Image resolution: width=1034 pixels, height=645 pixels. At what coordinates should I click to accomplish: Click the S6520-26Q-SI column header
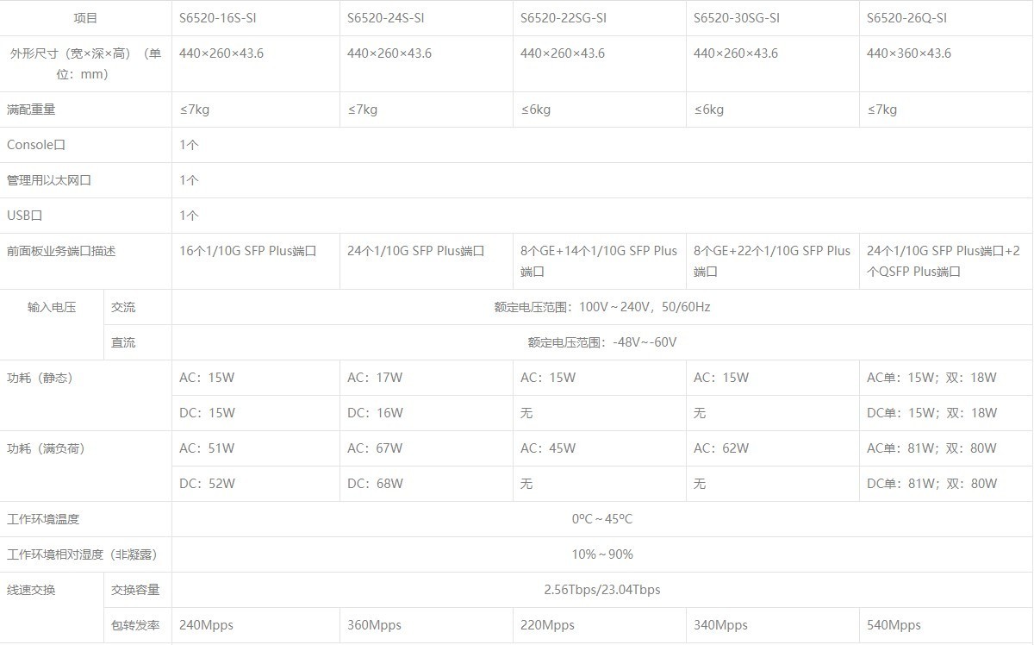[907, 18]
